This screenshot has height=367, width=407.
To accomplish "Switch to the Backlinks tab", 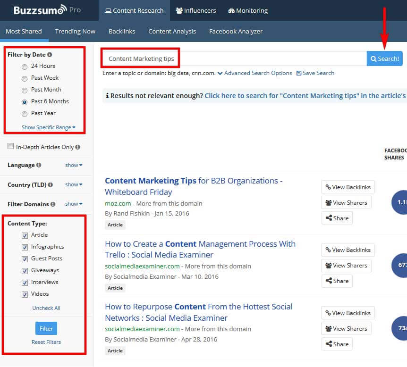I will tap(122, 32).
